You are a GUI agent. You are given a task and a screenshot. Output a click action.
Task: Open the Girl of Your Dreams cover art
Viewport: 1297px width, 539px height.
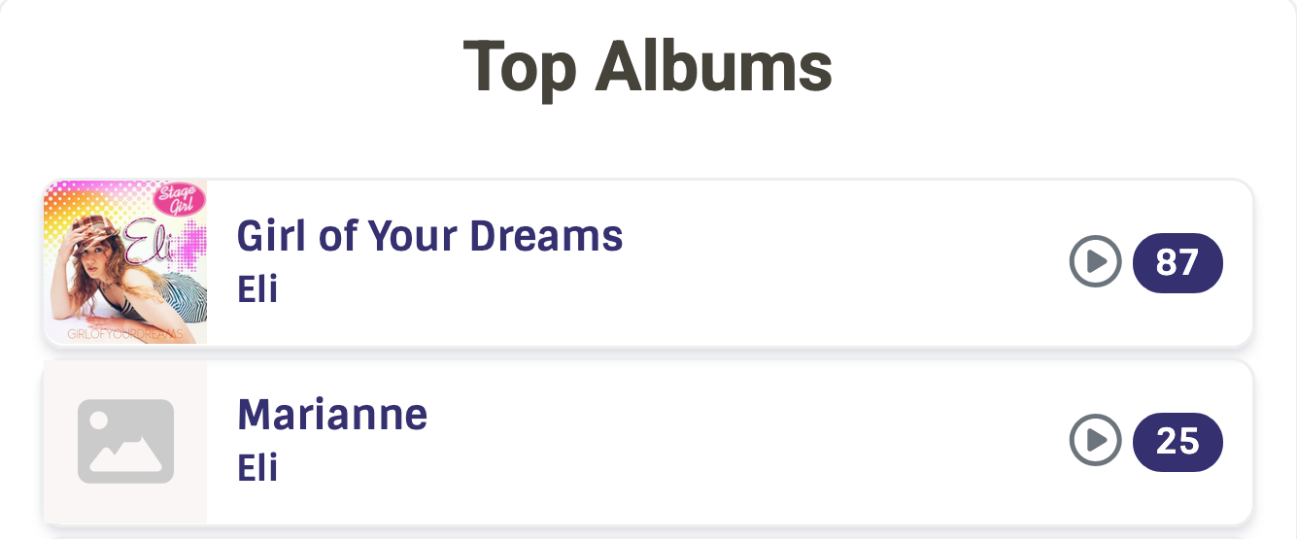pyautogui.click(x=124, y=262)
